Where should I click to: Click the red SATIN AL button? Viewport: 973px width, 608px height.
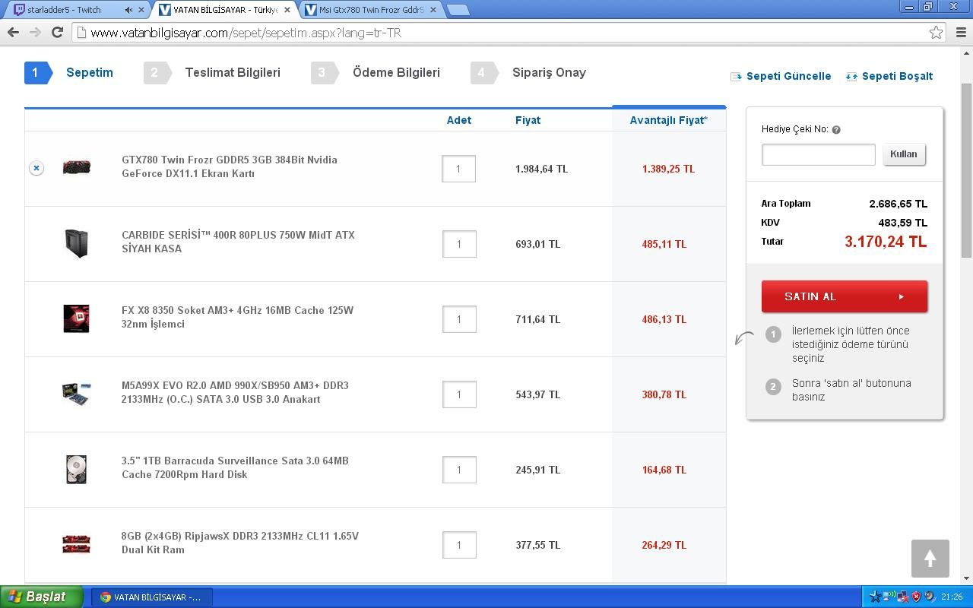845,296
